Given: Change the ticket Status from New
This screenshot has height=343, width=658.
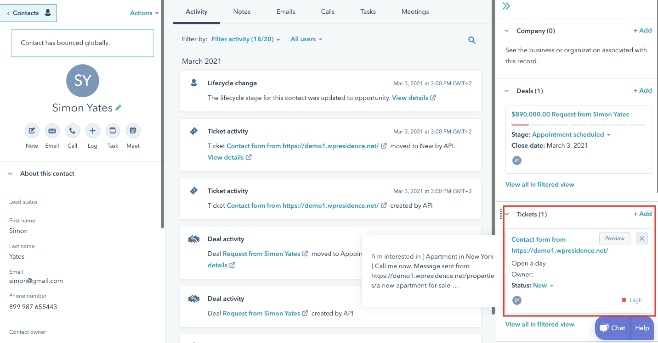Looking at the screenshot, I should (x=544, y=285).
